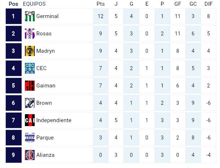The image size is (220, 168).
Task: Click the Germinal team crest icon
Action: [x=30, y=16]
